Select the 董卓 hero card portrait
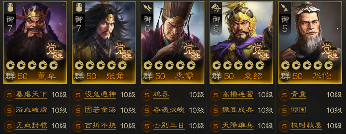Screen dimensions: 346x134 click(35, 42)
